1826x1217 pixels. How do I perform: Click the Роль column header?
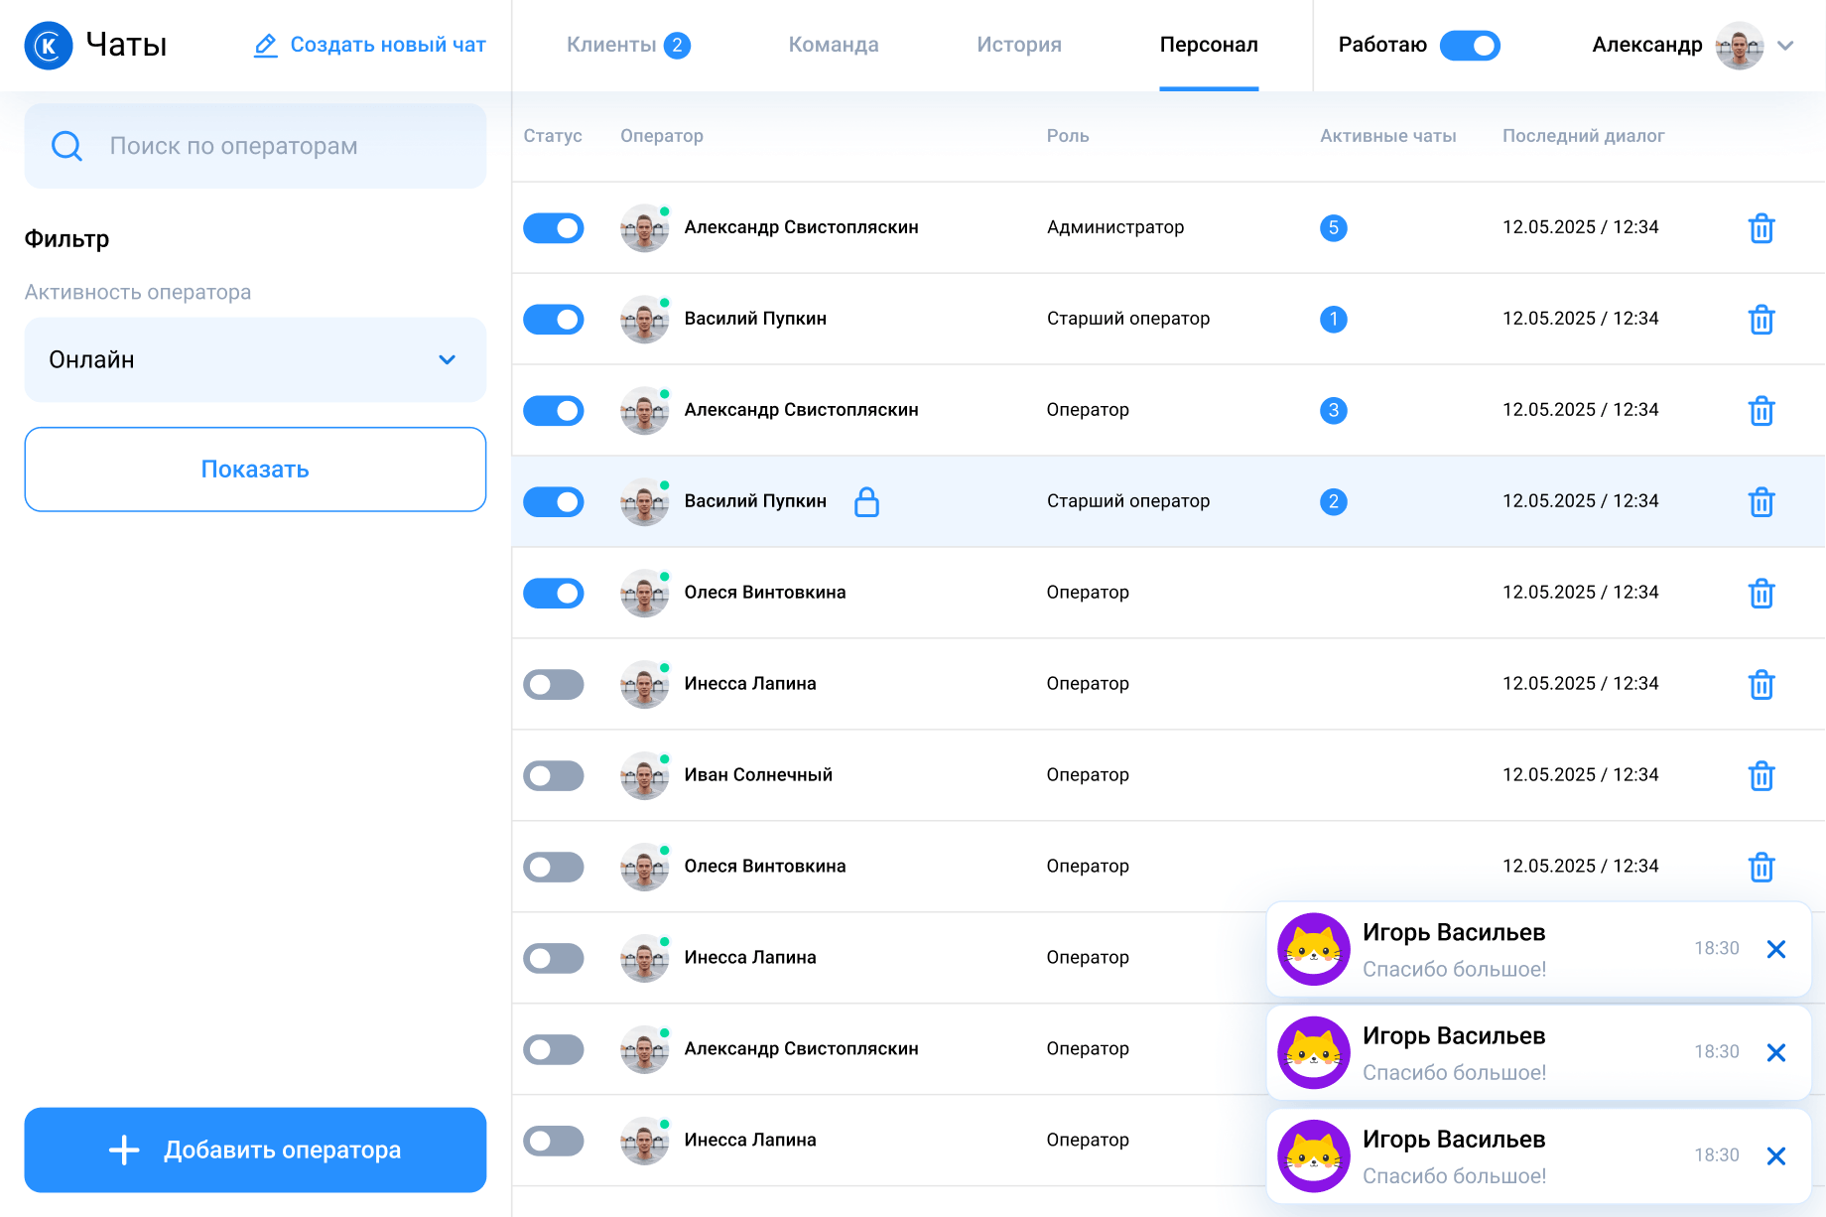[x=1068, y=136]
